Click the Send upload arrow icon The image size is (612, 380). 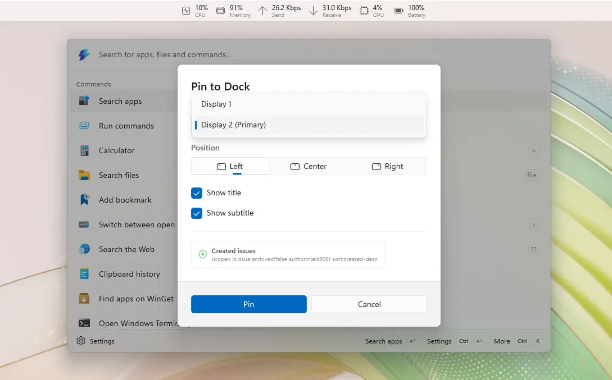pyautogui.click(x=262, y=11)
